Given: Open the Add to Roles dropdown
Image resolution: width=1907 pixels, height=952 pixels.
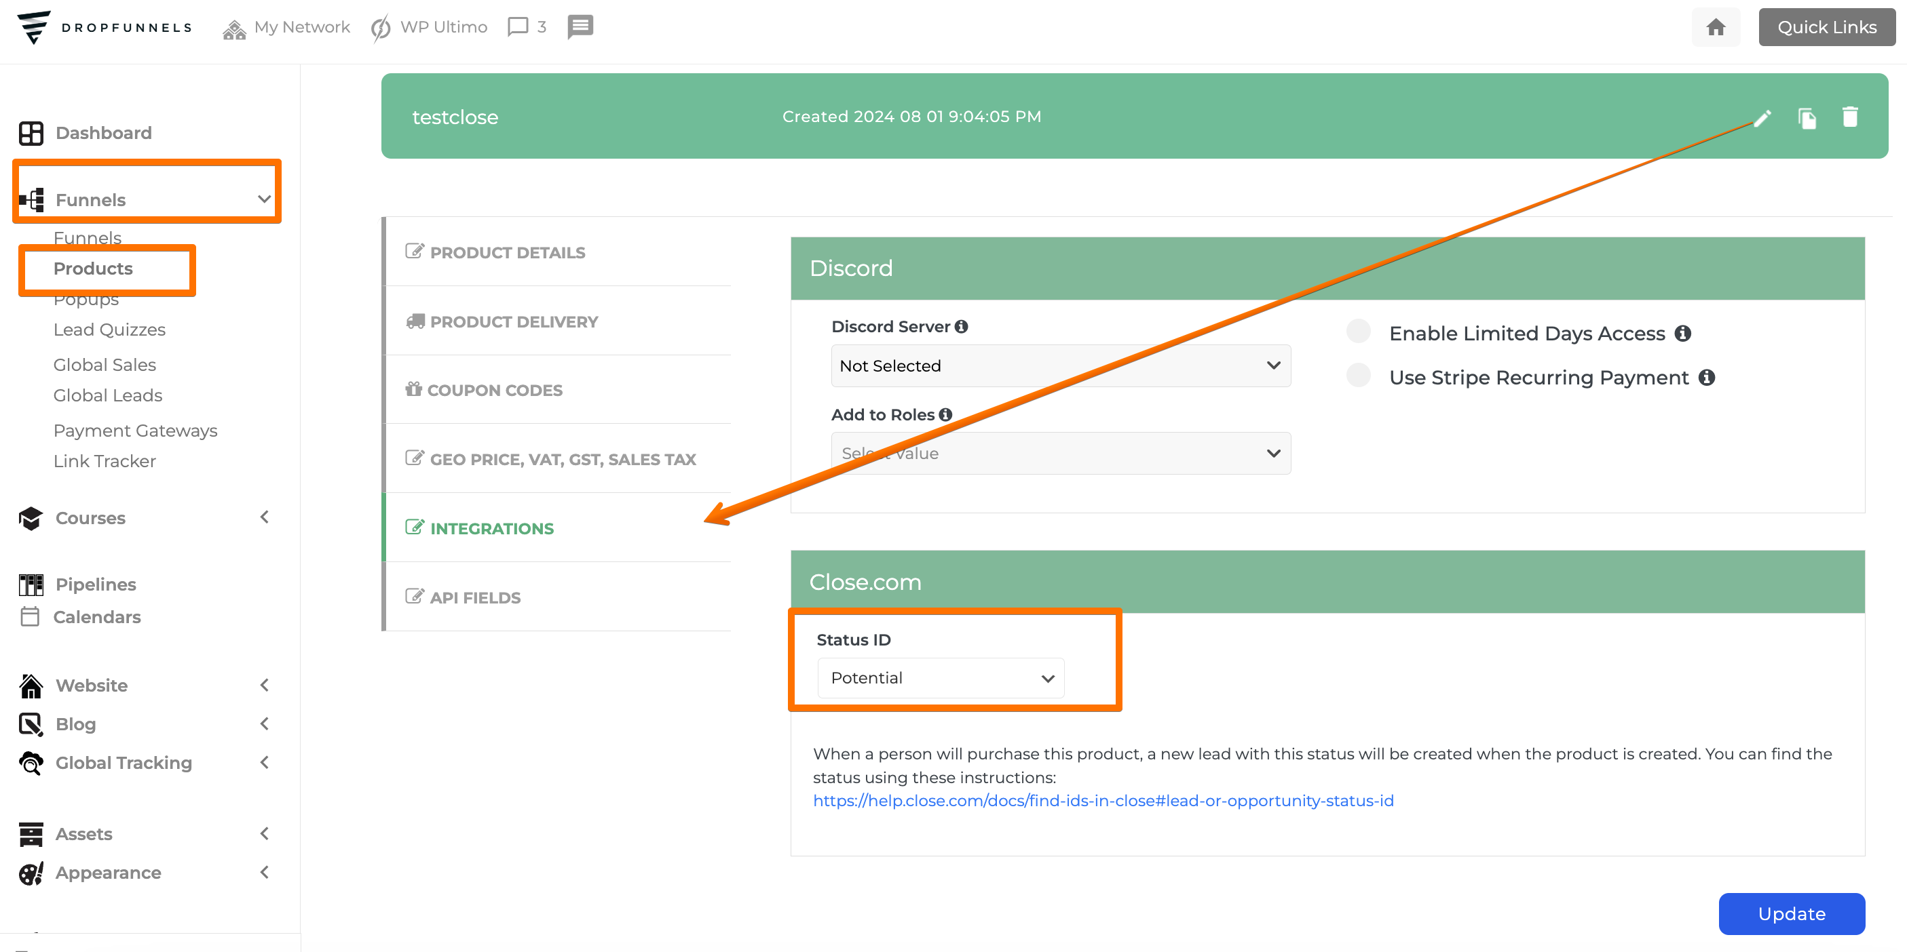Looking at the screenshot, I should pyautogui.click(x=1060, y=454).
